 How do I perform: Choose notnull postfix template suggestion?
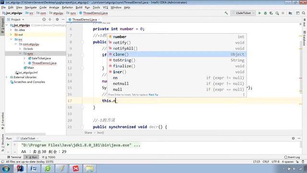(177, 84)
